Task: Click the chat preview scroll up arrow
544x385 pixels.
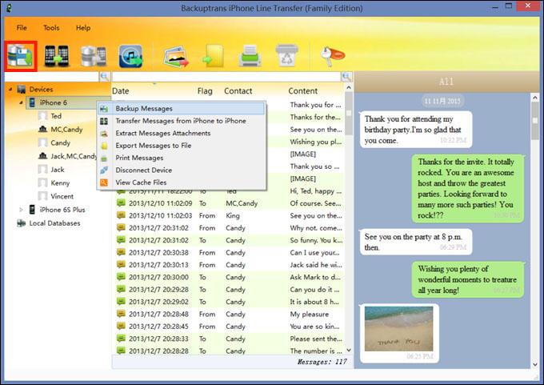Action: (535, 98)
